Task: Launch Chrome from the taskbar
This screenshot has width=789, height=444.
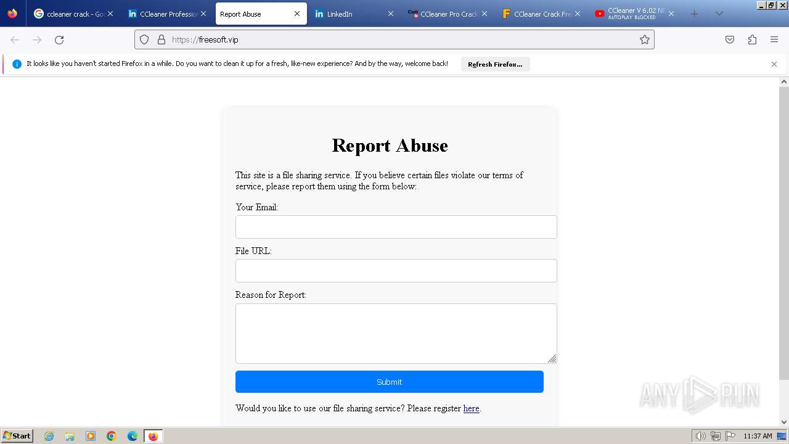Action: pyautogui.click(x=112, y=436)
